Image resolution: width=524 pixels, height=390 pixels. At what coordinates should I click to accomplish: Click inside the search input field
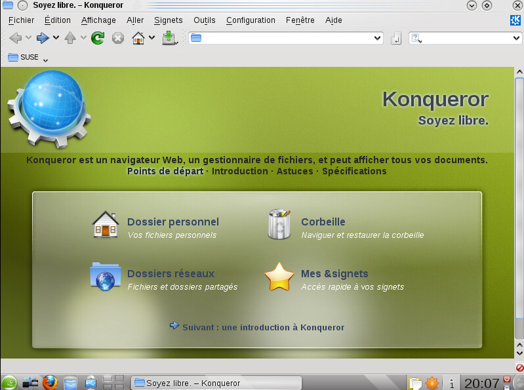click(466, 38)
